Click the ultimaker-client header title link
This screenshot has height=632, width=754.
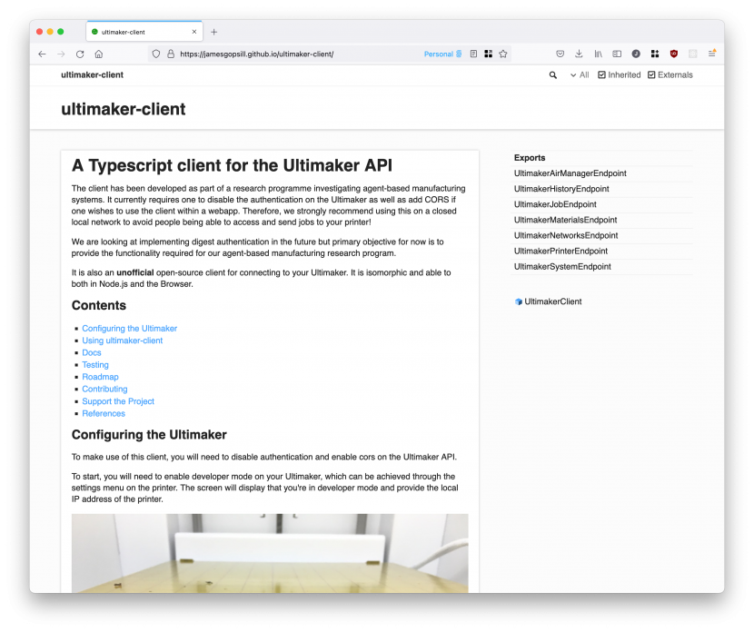coord(93,75)
